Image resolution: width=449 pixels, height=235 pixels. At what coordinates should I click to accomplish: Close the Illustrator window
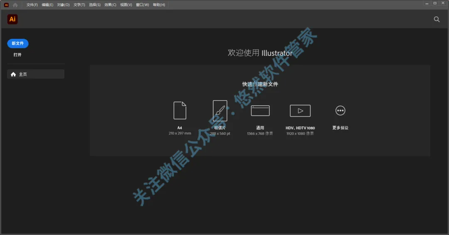(x=443, y=3)
